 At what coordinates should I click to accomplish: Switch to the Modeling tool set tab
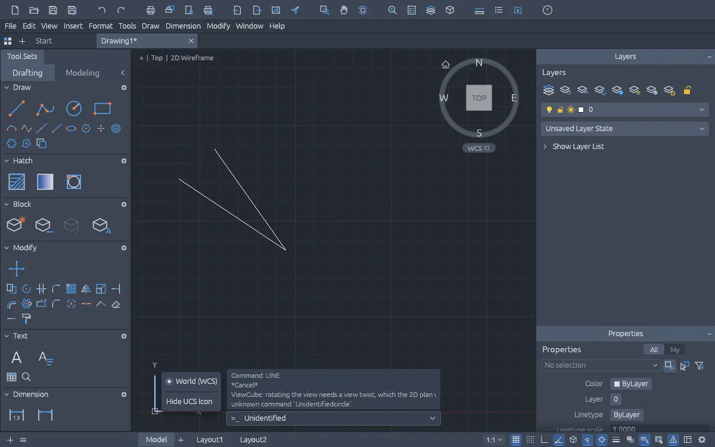click(82, 73)
